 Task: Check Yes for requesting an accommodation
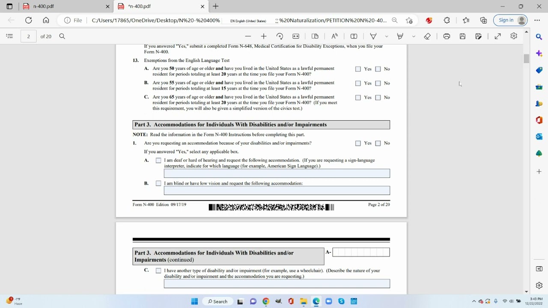tap(358, 143)
